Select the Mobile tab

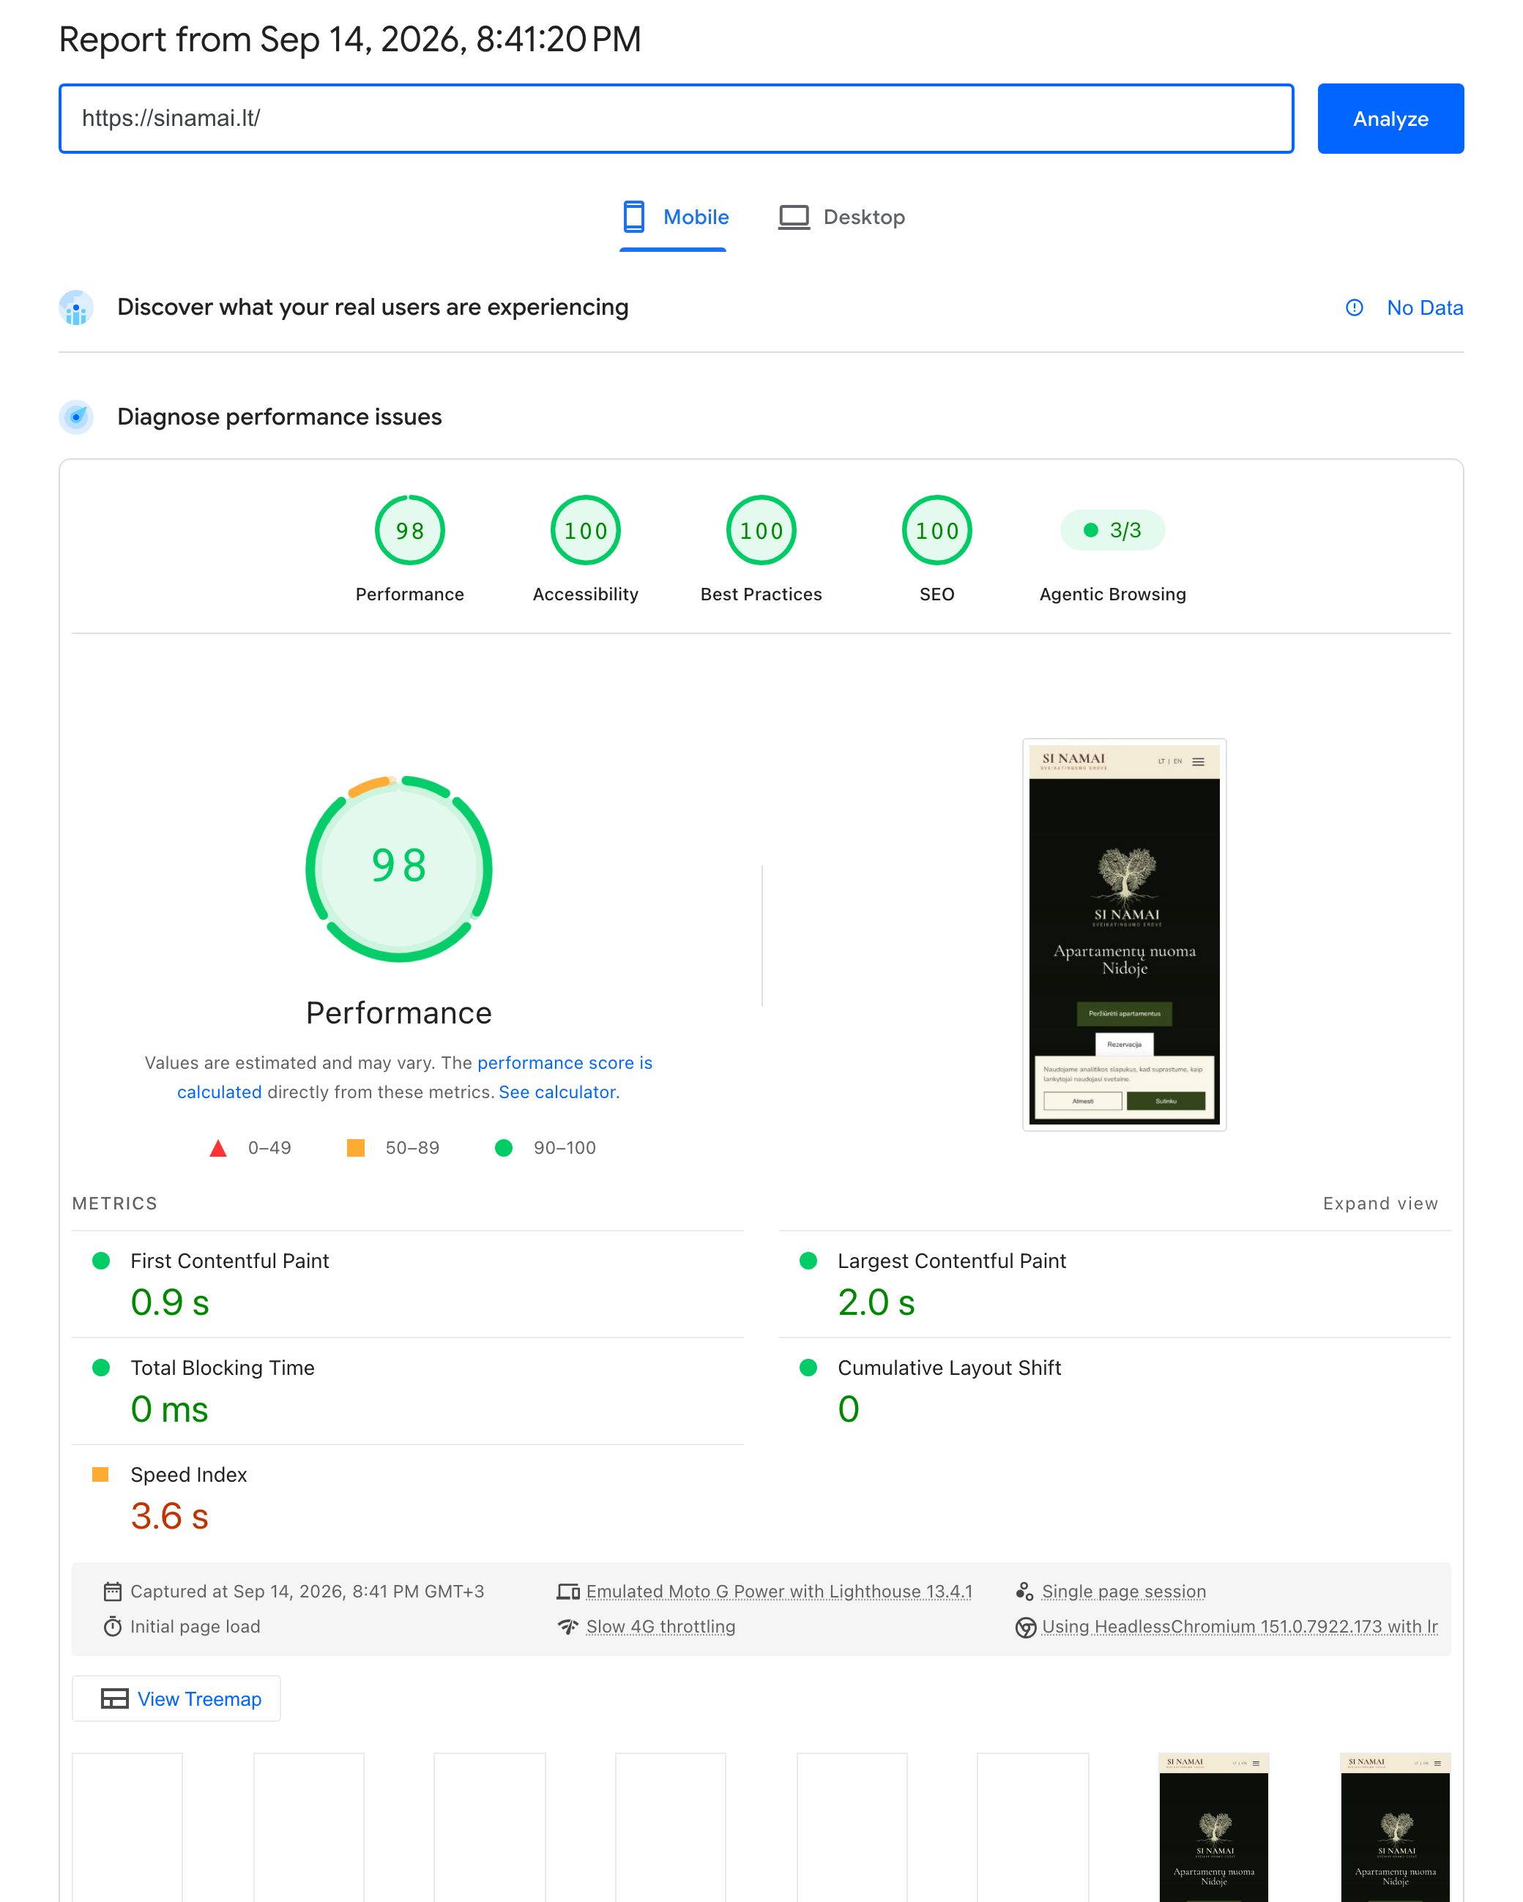point(675,218)
